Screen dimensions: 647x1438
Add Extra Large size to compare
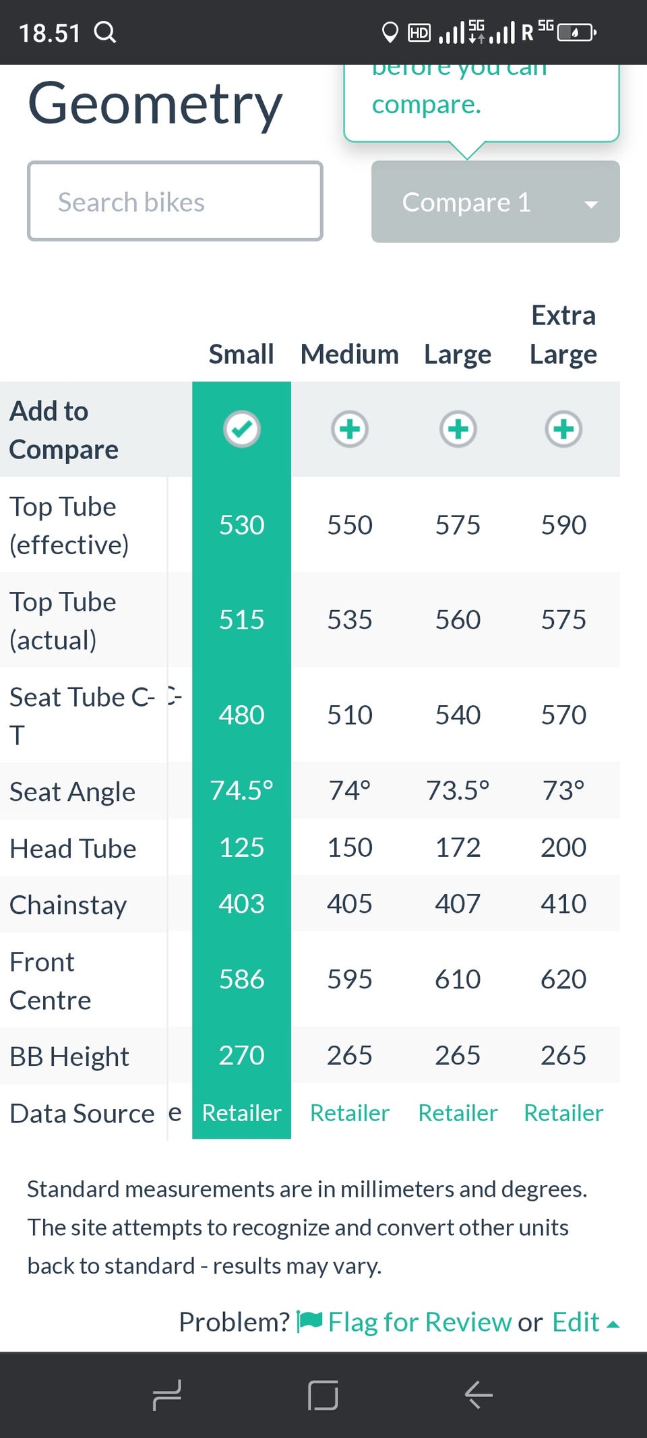click(x=563, y=429)
